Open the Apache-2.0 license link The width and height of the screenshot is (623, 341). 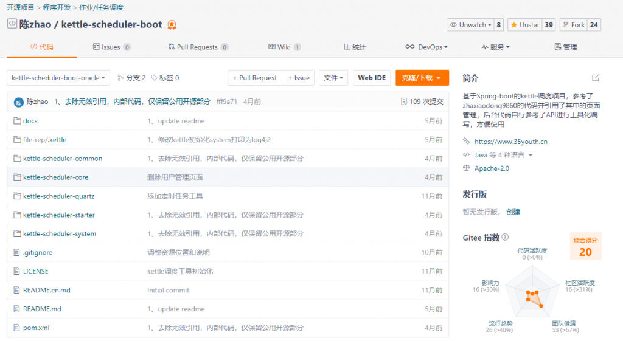click(x=492, y=168)
